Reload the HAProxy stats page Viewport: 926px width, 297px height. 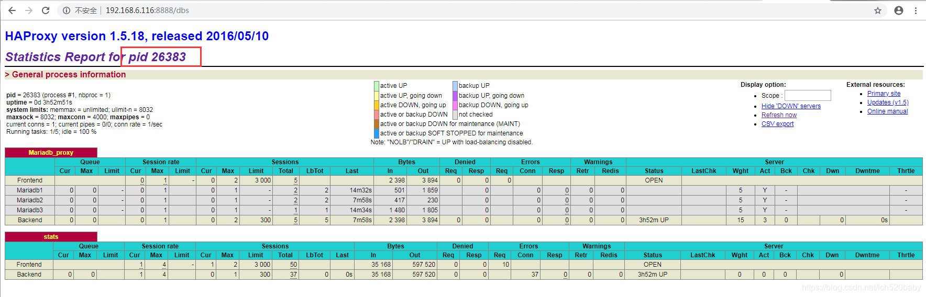click(46, 10)
